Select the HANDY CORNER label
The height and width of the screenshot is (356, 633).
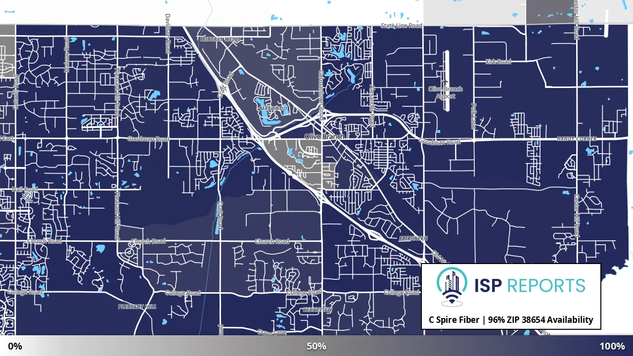(x=576, y=139)
